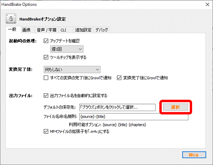This screenshot has height=165, width=213.
Task: Click the 利用可能オプション hint text
Action: [x=107, y=125]
